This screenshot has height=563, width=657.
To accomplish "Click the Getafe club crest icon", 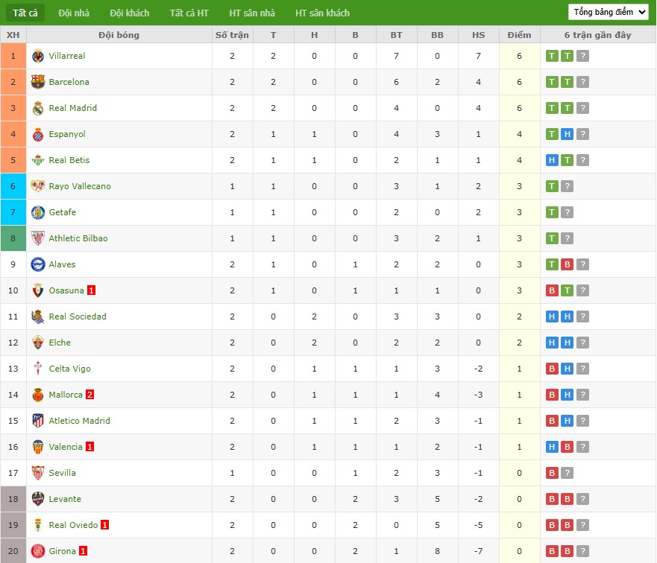I will [38, 212].
